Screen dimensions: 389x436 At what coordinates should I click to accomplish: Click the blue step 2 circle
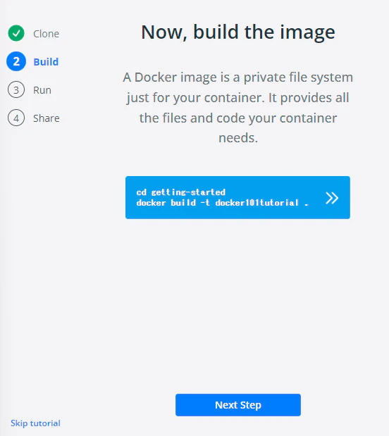coord(16,61)
